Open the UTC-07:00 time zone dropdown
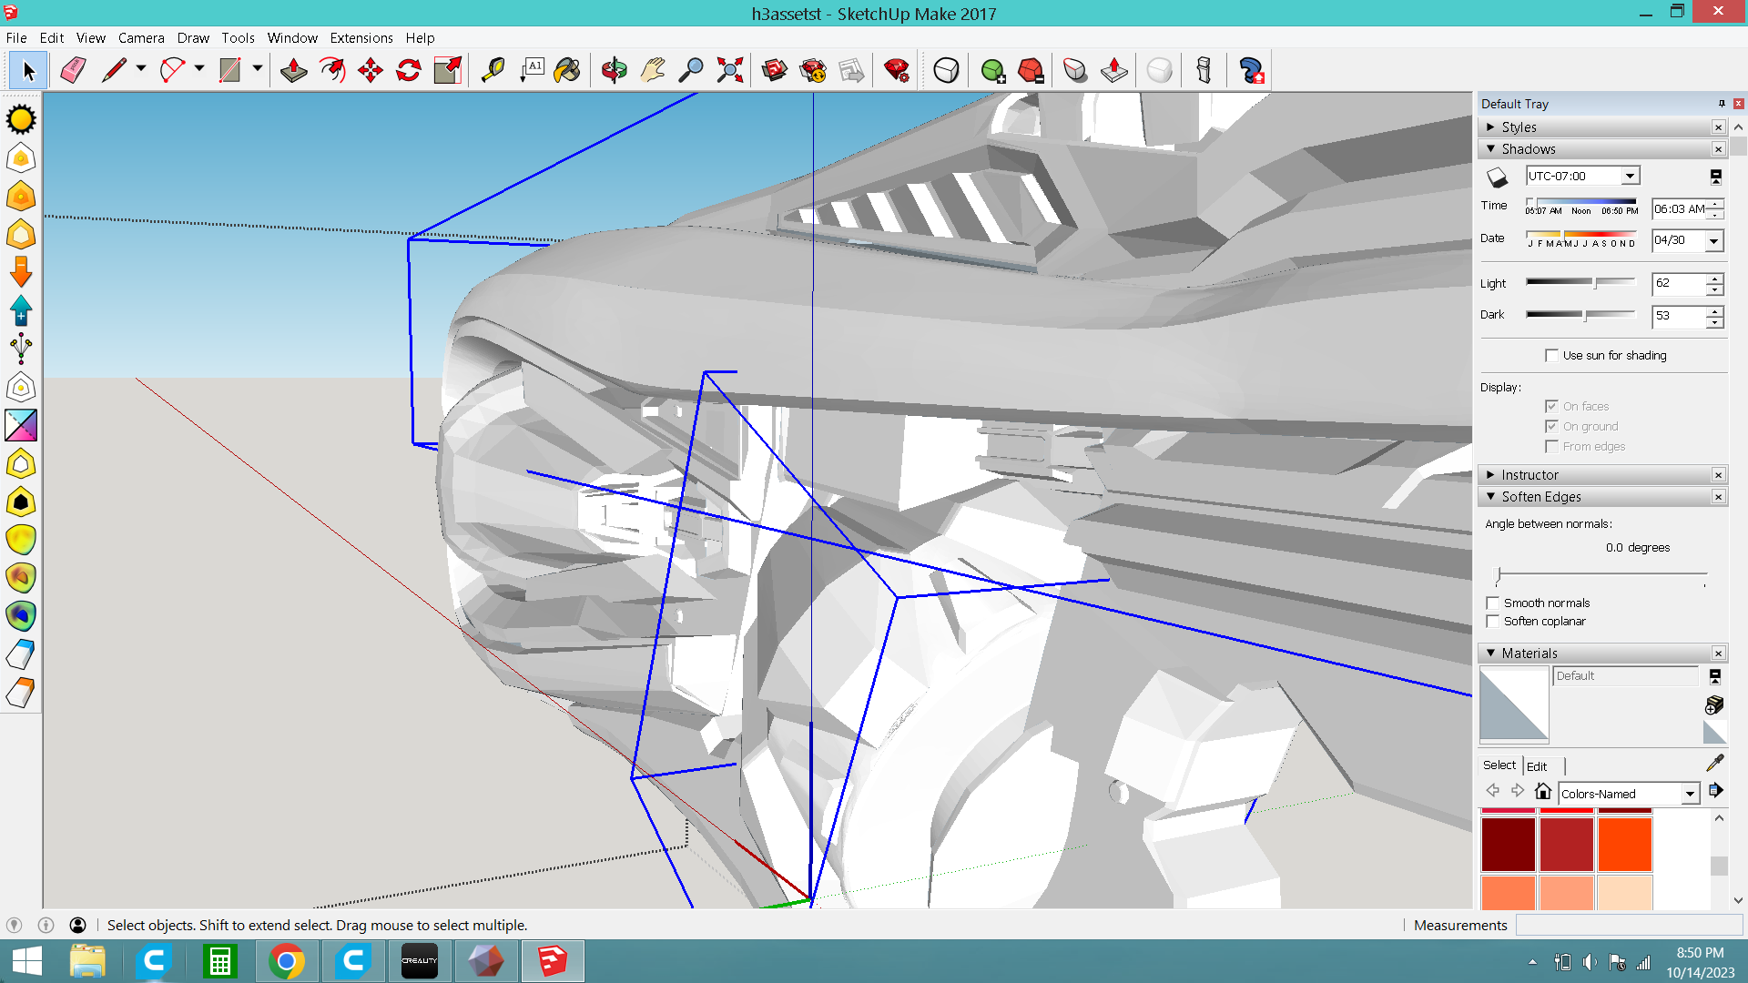This screenshot has width=1748, height=983. pyautogui.click(x=1630, y=176)
